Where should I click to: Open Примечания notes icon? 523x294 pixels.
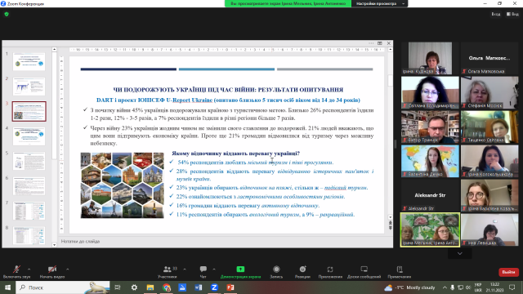coord(400,269)
